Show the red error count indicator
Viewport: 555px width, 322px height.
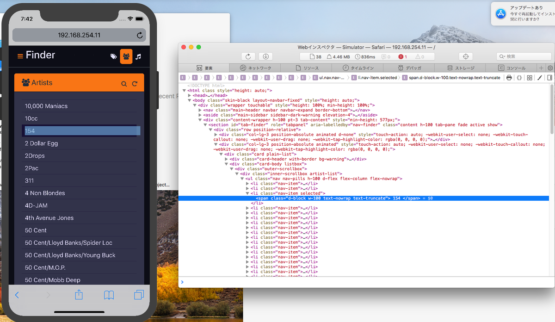pyautogui.click(x=402, y=56)
